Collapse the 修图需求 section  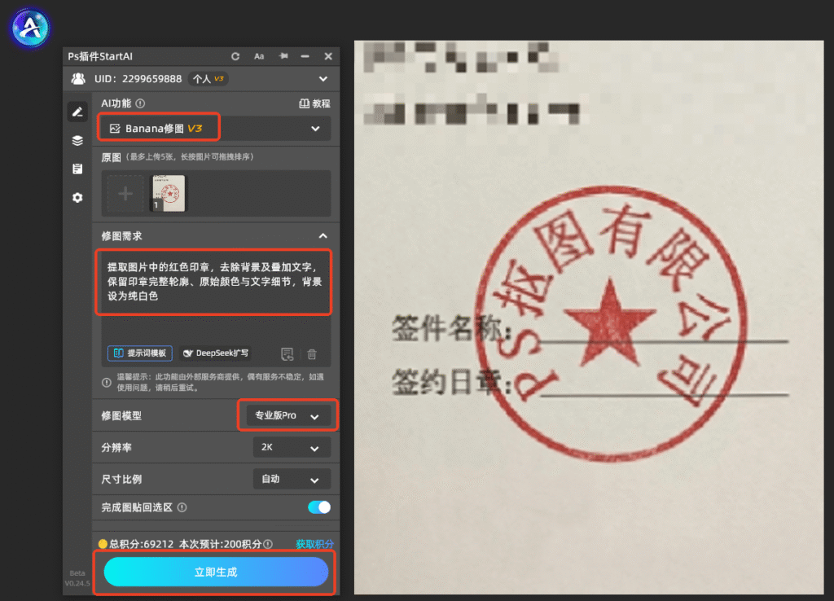pyautogui.click(x=323, y=235)
